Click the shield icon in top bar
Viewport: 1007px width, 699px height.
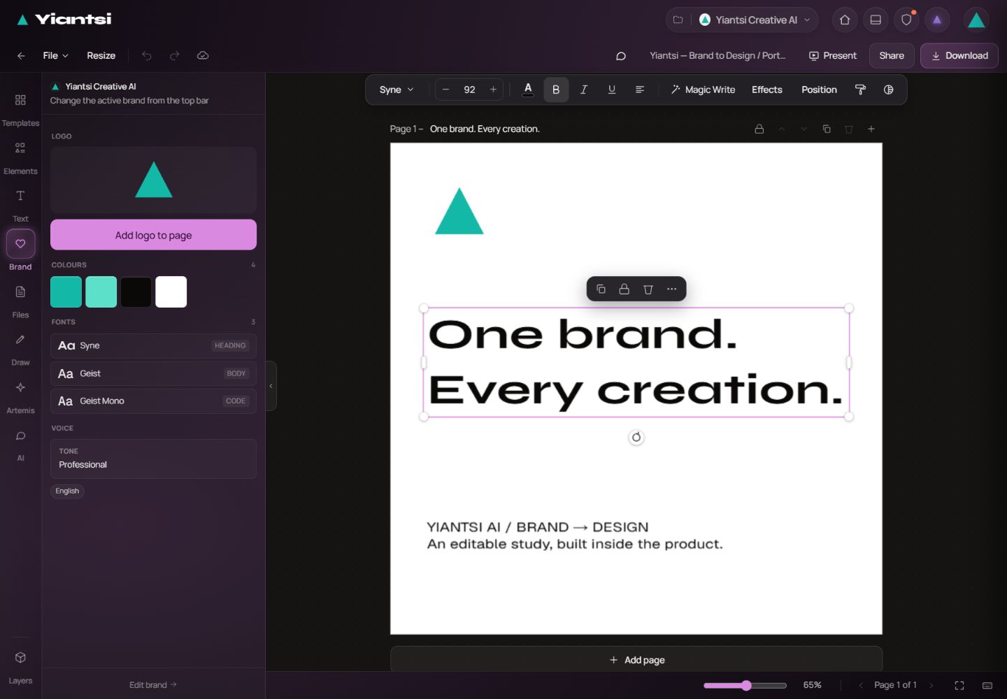tap(906, 20)
